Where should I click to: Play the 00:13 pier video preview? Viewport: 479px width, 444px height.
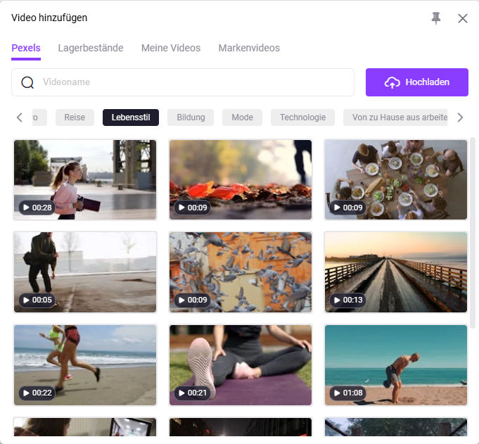(347, 300)
